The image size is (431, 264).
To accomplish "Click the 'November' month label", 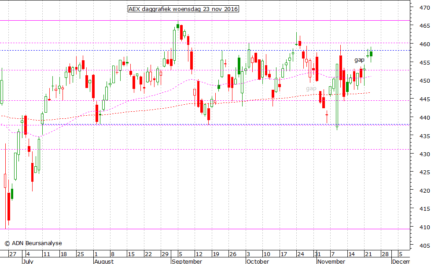I will coord(331,261).
